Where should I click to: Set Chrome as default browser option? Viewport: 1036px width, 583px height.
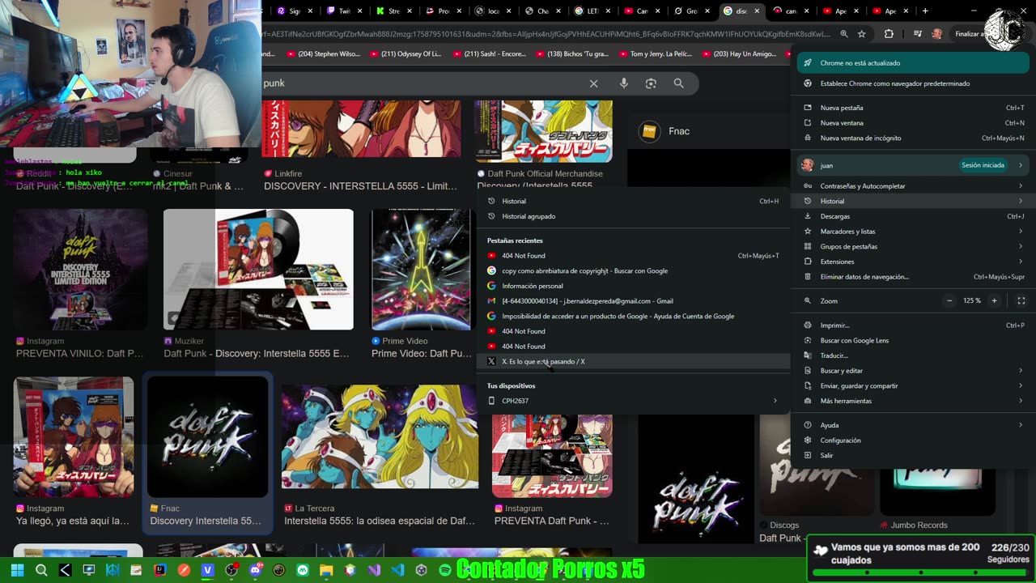[913, 83]
